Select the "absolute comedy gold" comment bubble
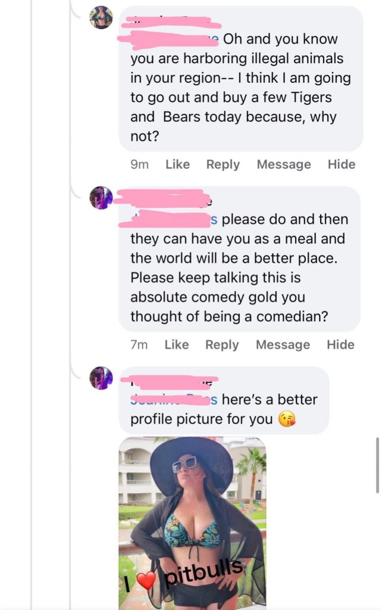 point(239,268)
